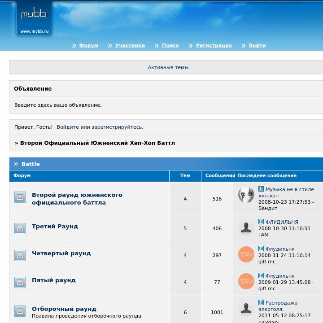This screenshot has height=323, width=323.
Task: Click last-post icon in Пятый раунд row
Action: 261,275
